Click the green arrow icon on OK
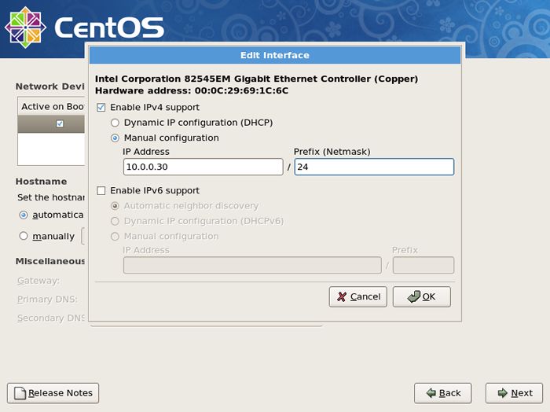 coord(414,296)
